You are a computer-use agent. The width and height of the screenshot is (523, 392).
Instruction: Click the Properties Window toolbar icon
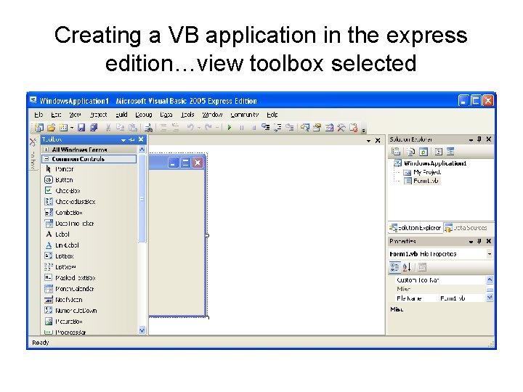click(317, 127)
